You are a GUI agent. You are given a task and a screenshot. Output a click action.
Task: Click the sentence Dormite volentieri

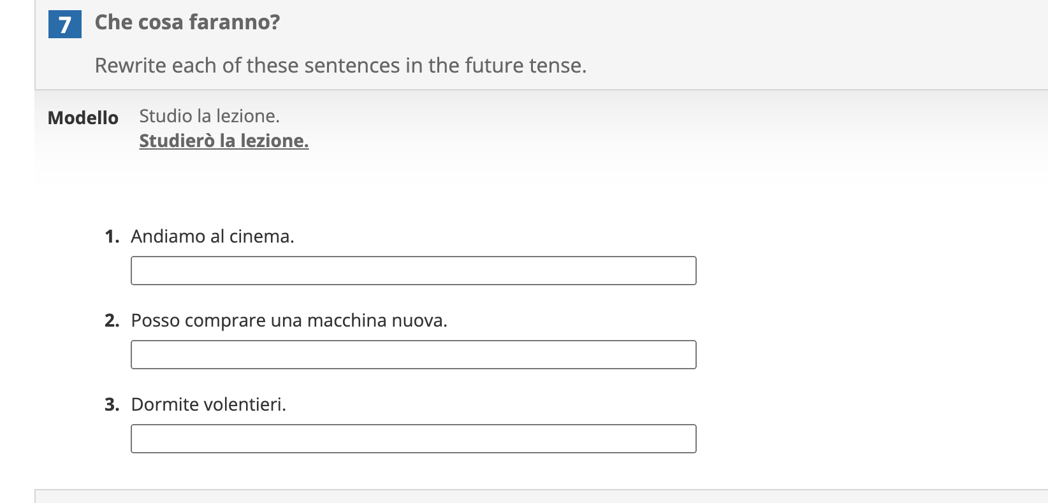[x=208, y=404]
